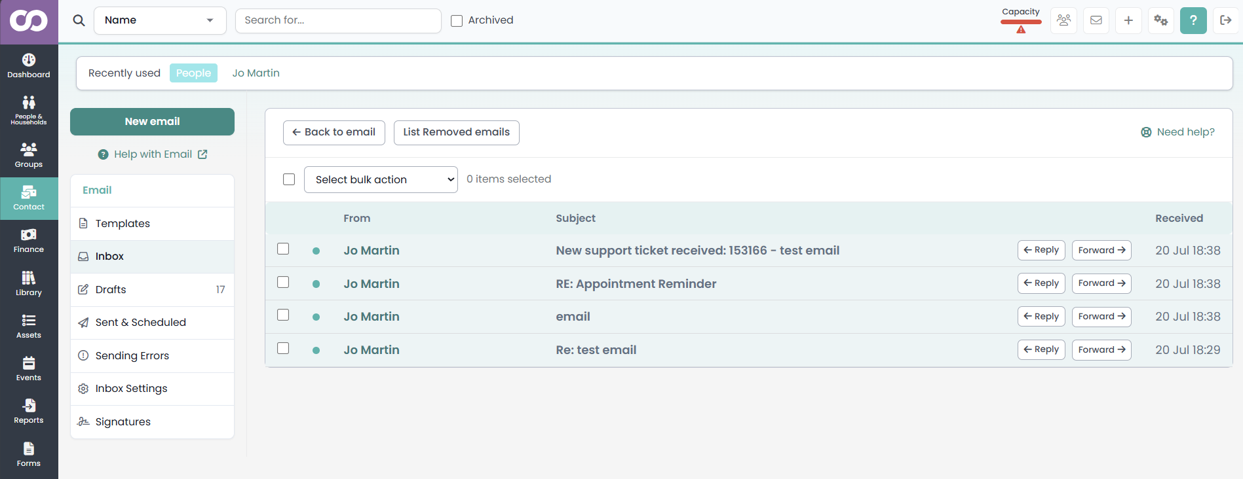Tick checkbox for RE: Appointment Reminder email
The height and width of the screenshot is (479, 1243).
[x=283, y=282]
